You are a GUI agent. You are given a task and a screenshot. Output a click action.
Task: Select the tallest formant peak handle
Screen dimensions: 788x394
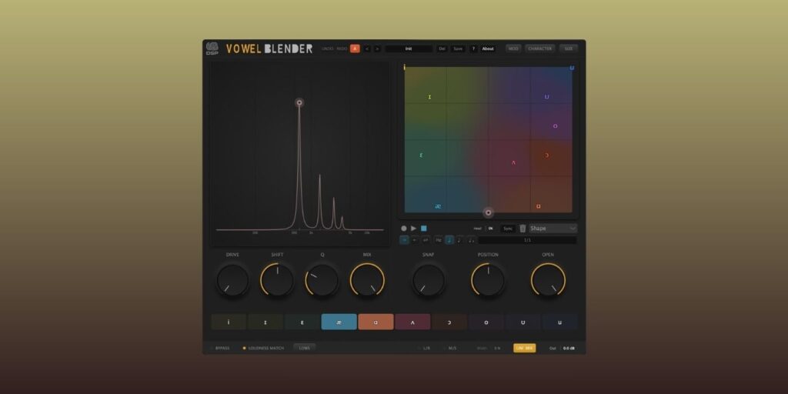point(299,103)
